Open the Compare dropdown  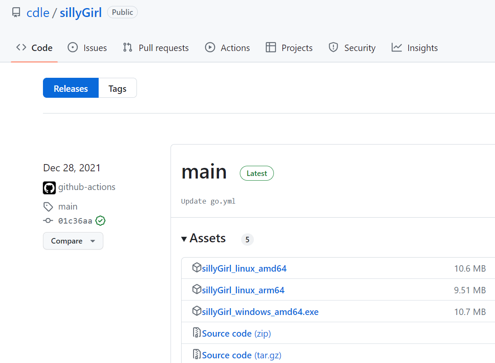(73, 241)
